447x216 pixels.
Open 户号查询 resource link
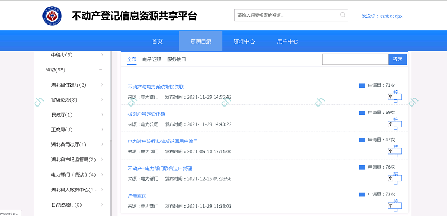tap(137, 196)
